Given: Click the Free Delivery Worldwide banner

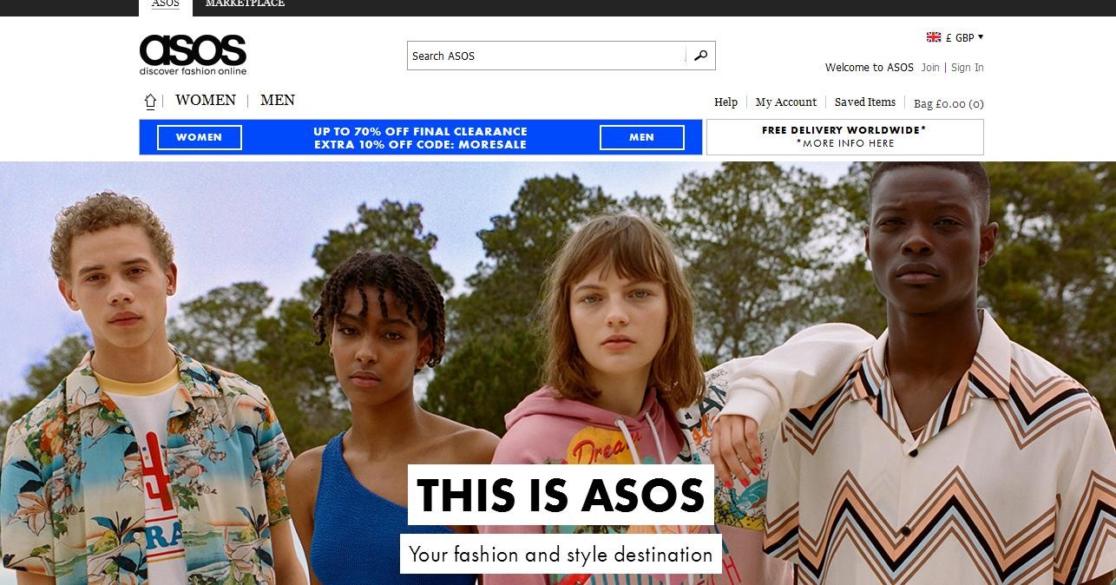Looking at the screenshot, I should (845, 137).
